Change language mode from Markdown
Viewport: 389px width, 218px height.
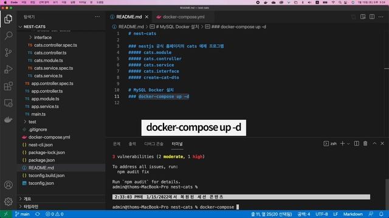(x=353, y=214)
